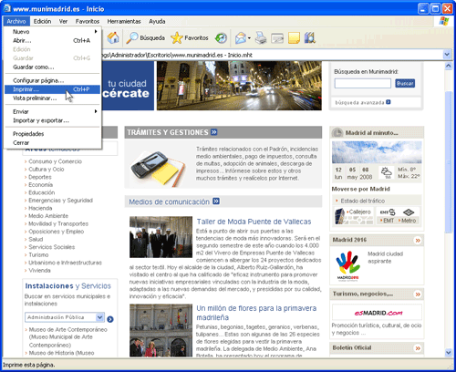
Task: Click the Turismo, negocios arrow icon
Action: pyautogui.click(x=418, y=294)
